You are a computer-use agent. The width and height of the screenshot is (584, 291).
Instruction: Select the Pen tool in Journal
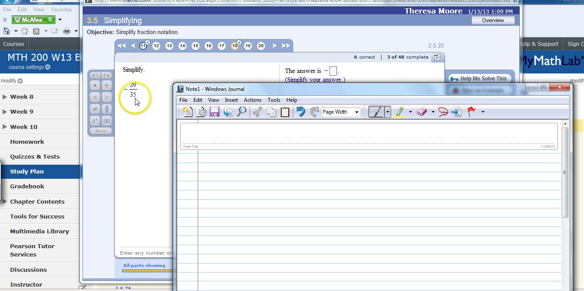click(x=376, y=112)
